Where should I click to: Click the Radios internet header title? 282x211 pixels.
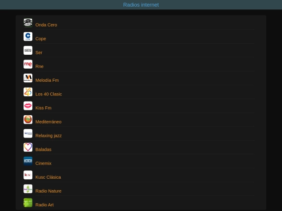click(141, 5)
